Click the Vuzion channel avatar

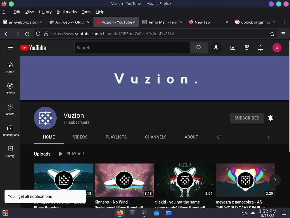(x=45, y=118)
